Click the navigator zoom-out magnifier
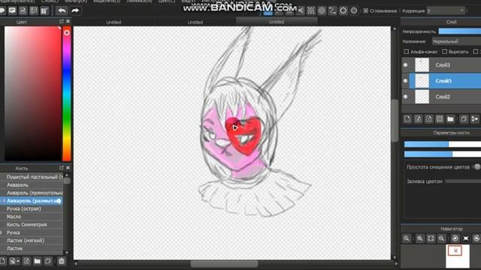 [x=441, y=238]
